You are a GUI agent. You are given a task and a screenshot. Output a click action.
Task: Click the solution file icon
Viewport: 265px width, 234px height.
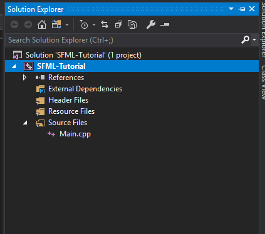tap(18, 55)
